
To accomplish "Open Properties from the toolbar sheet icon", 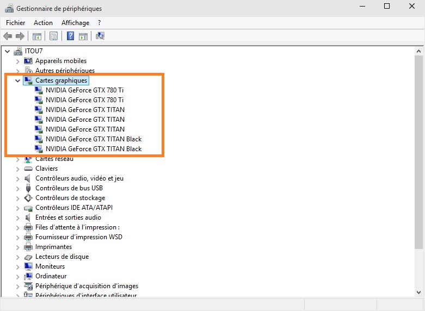I will (54, 36).
